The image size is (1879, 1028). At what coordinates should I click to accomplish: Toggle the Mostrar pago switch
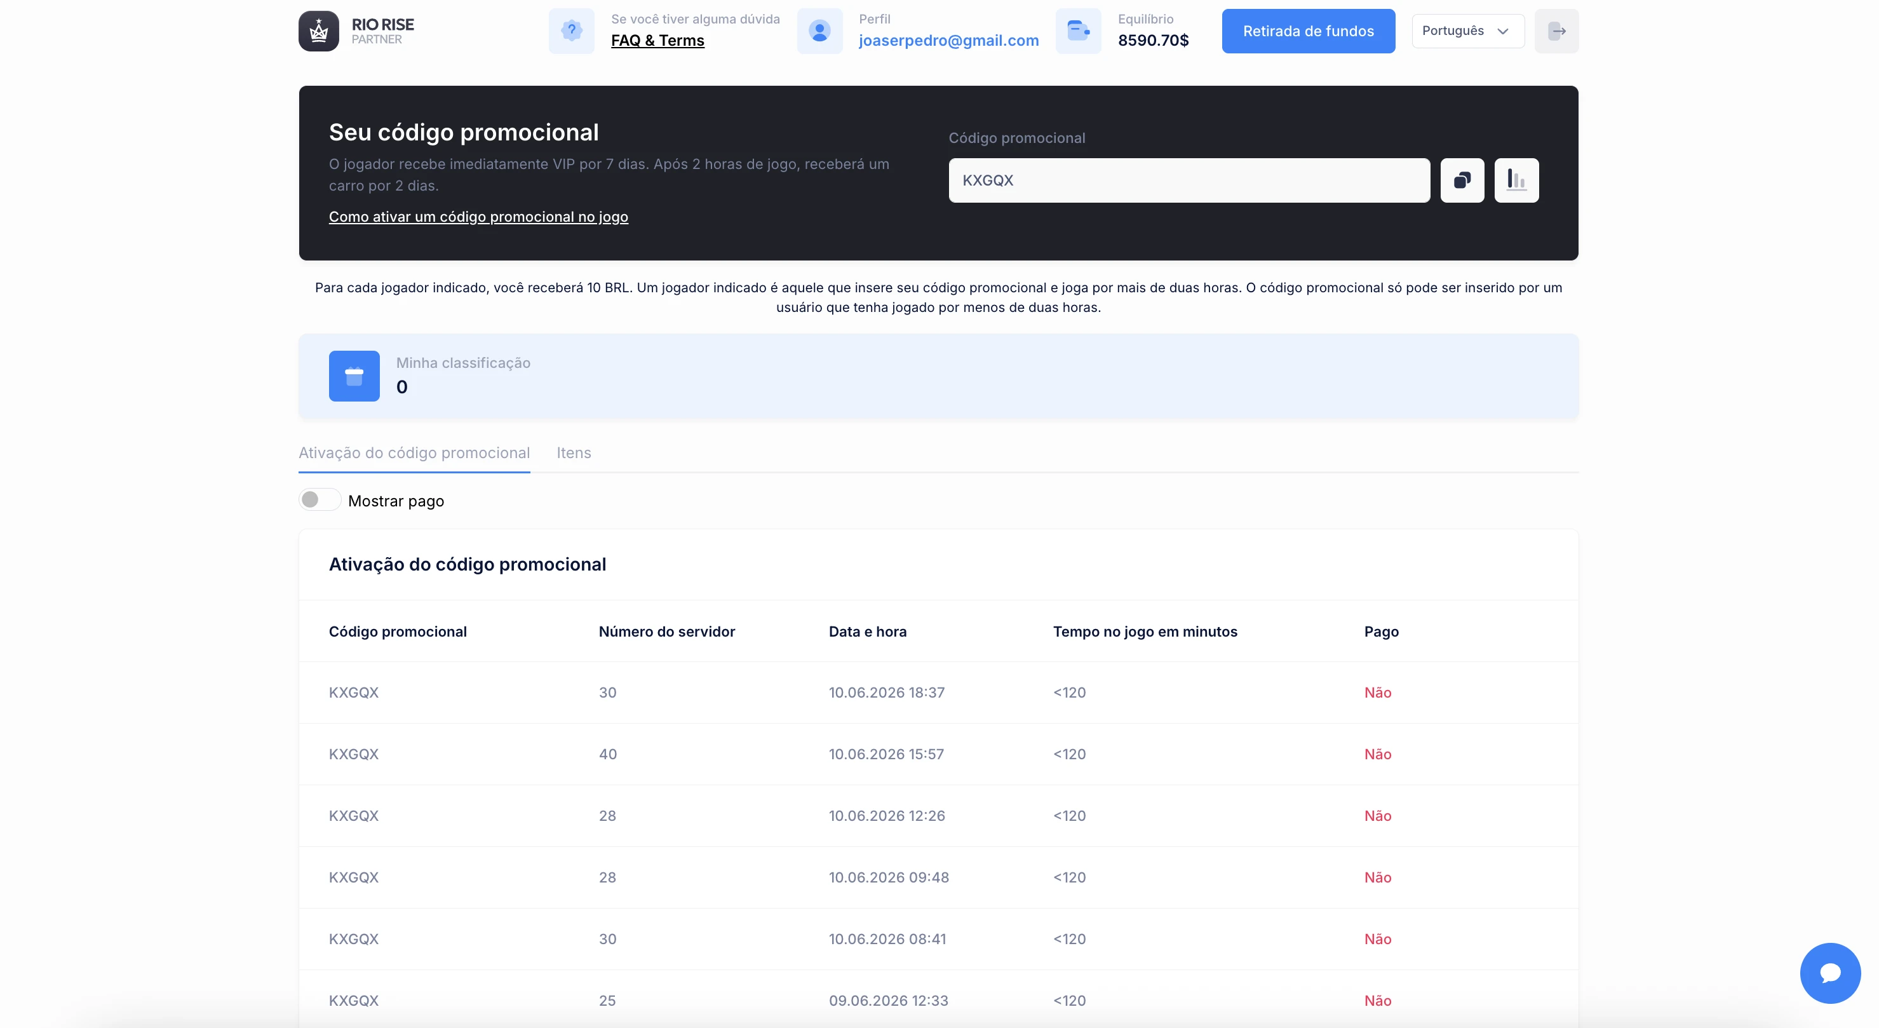[x=320, y=500]
